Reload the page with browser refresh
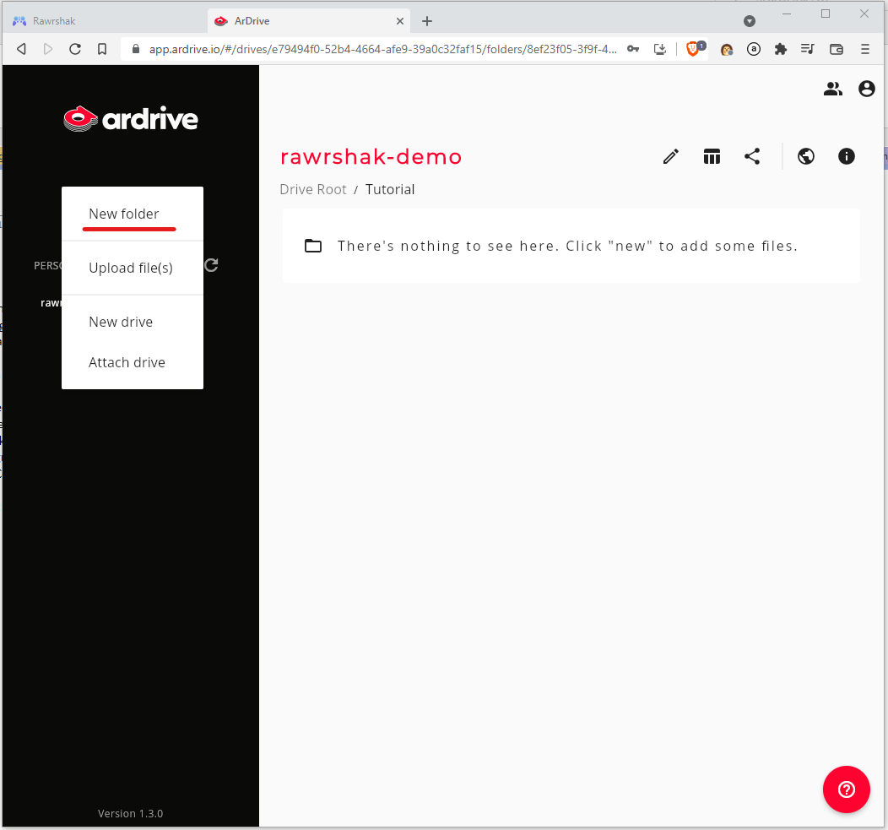The image size is (888, 830). [75, 49]
